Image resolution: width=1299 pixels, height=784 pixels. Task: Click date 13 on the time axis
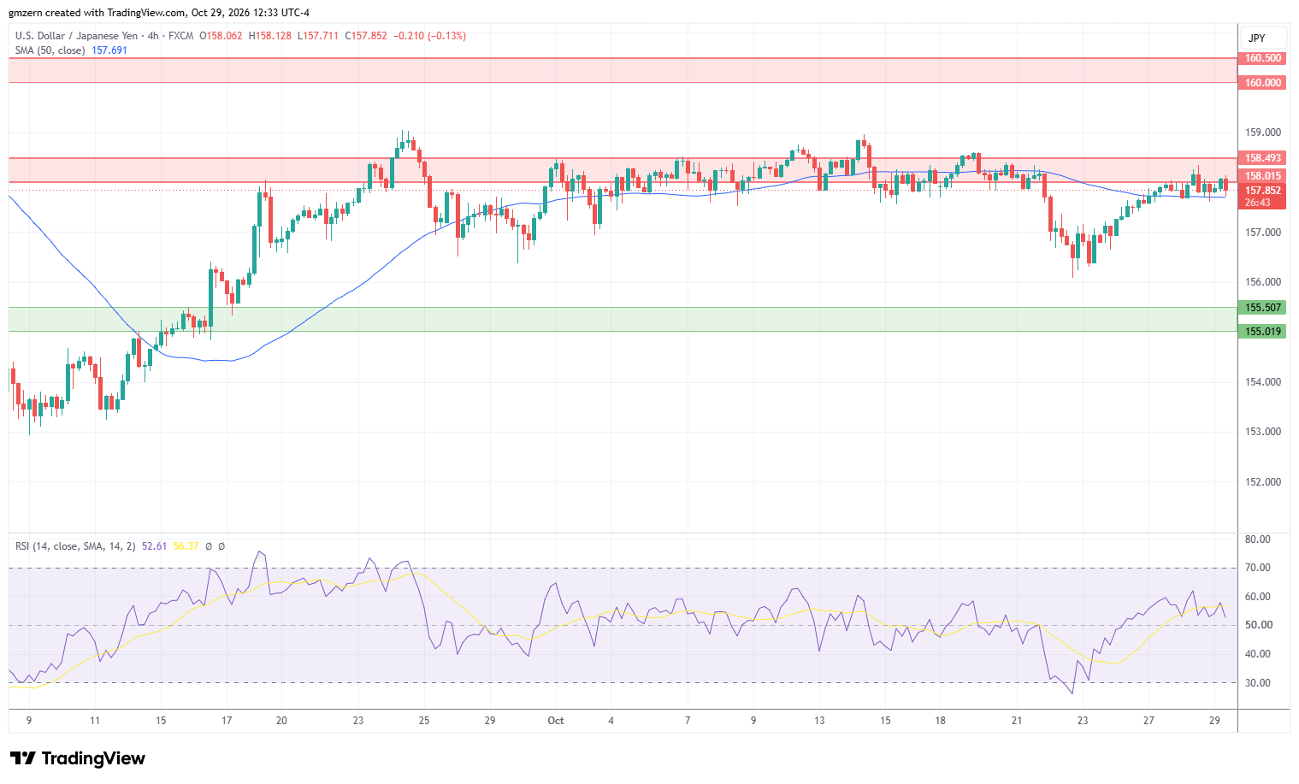[x=819, y=721]
